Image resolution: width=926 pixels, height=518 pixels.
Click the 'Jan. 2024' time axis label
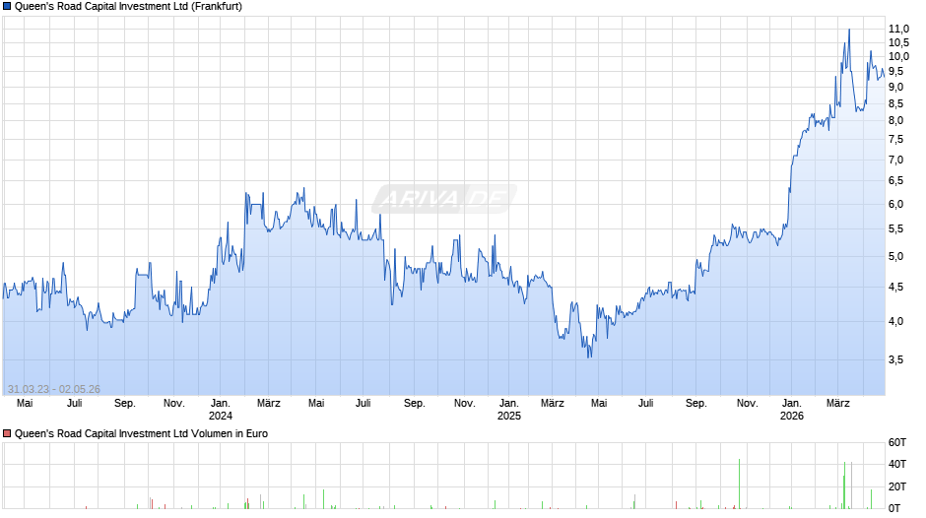pyautogui.click(x=221, y=410)
